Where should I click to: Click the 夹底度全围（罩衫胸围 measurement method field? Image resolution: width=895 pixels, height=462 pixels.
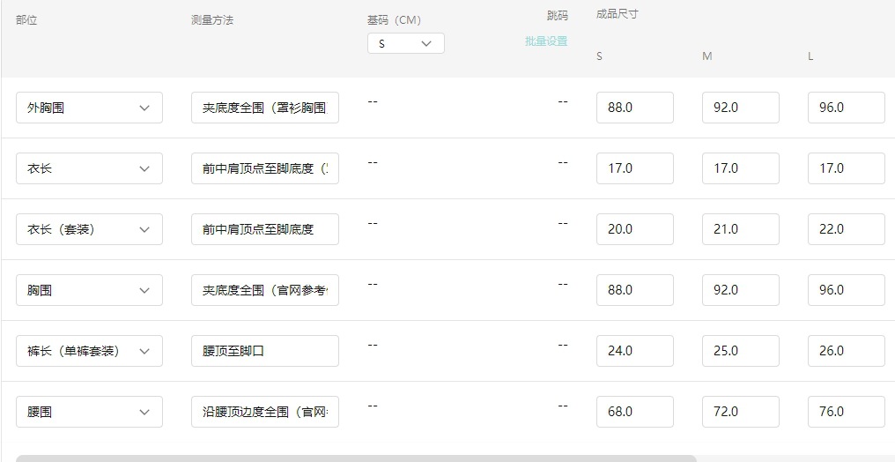264,108
